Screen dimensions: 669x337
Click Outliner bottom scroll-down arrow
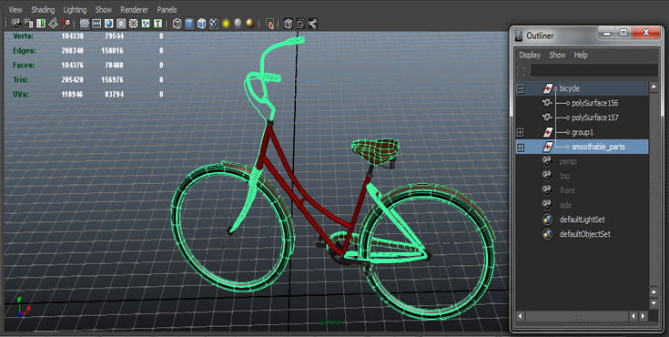(x=654, y=302)
